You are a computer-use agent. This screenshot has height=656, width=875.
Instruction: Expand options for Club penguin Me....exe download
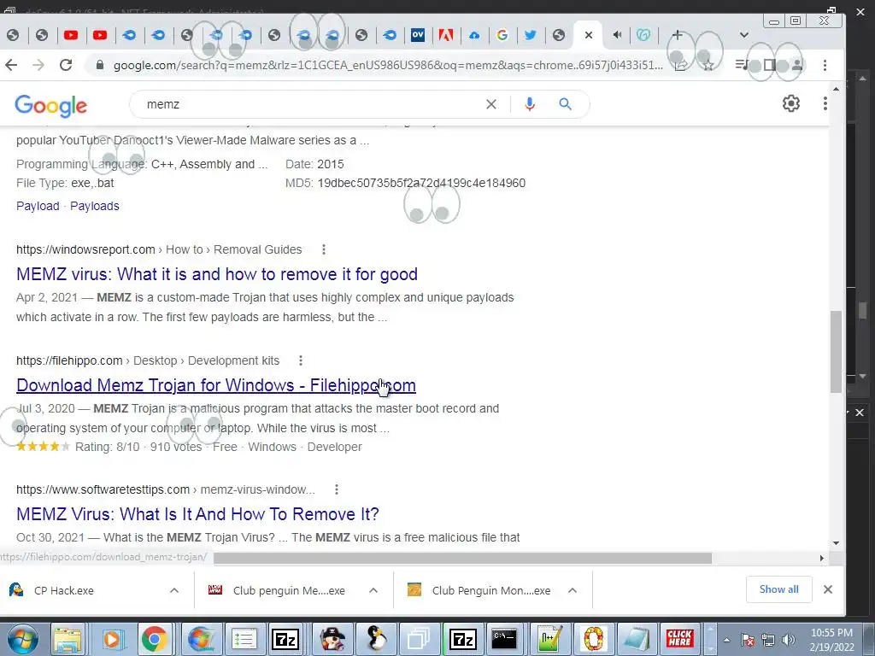[373, 590]
